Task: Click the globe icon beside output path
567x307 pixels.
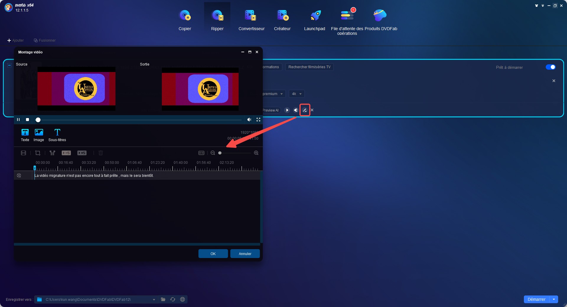Action: pos(183,299)
